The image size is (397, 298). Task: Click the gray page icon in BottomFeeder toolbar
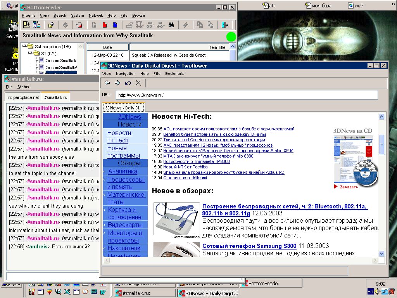(94, 24)
